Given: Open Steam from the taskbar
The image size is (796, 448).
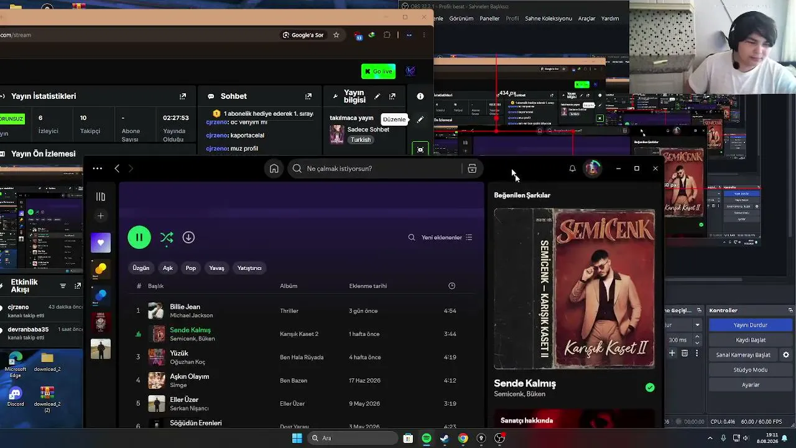Looking at the screenshot, I should coord(445,439).
